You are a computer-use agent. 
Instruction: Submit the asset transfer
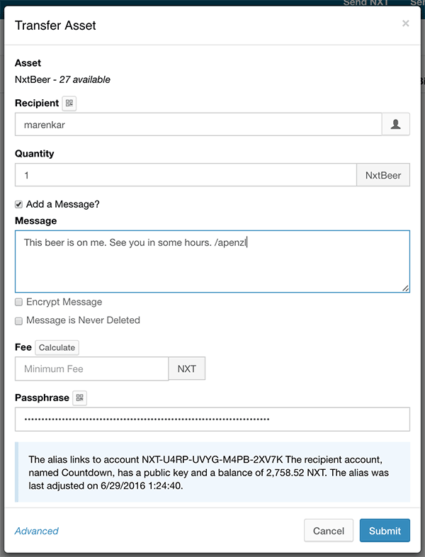point(385,531)
